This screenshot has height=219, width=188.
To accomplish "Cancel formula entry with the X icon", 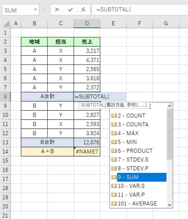I will tap(57, 10).
